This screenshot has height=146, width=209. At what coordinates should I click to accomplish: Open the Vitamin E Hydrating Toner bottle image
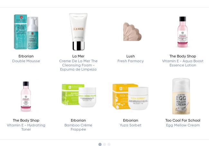(x=26, y=96)
